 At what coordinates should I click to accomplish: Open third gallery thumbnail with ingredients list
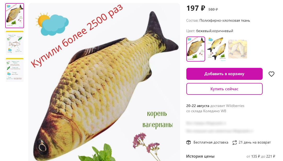15,70
